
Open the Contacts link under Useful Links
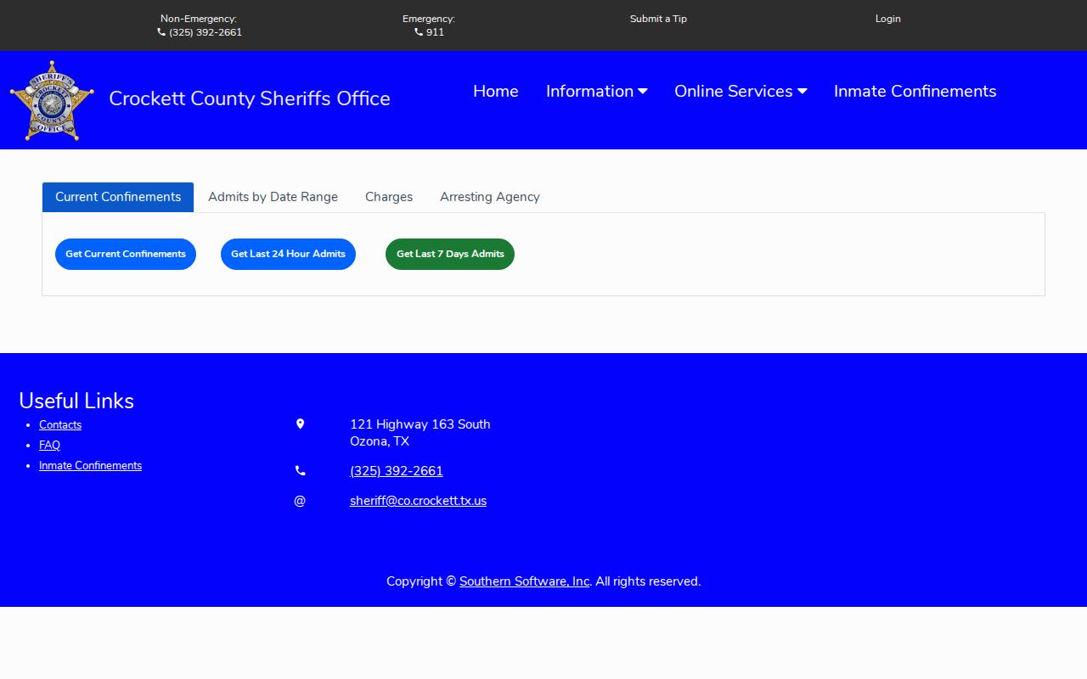tap(60, 425)
